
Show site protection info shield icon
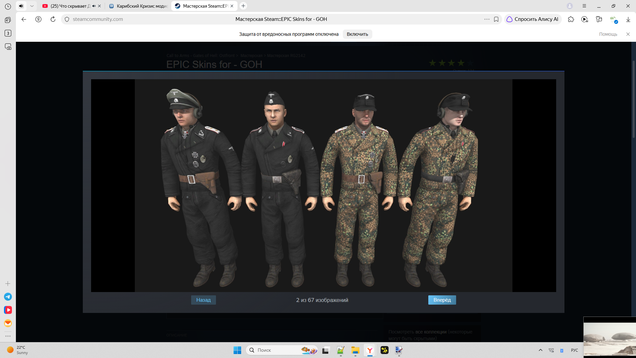click(x=67, y=19)
